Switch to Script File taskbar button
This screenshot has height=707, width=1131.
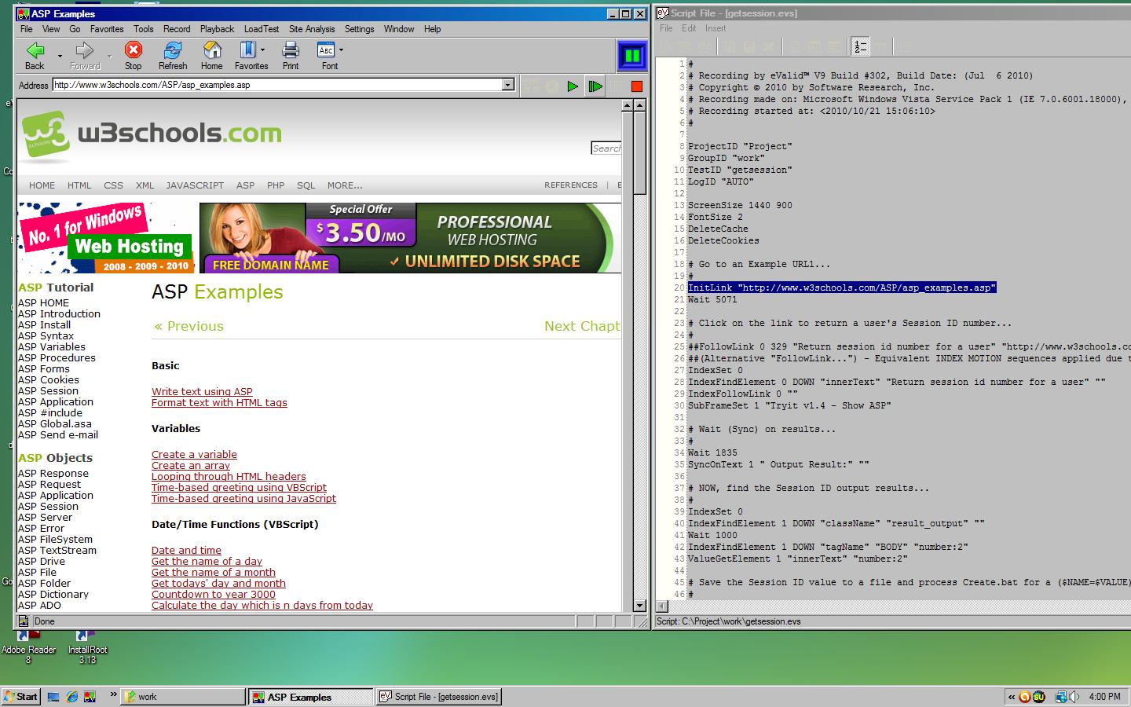(x=438, y=697)
